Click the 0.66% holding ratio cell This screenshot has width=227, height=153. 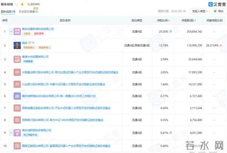[x=164, y=108]
